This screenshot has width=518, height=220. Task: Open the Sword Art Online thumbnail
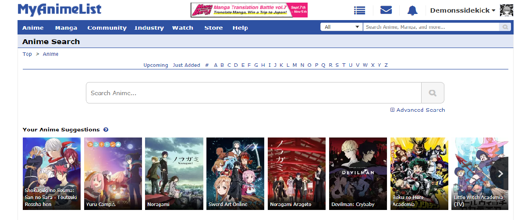235,174
